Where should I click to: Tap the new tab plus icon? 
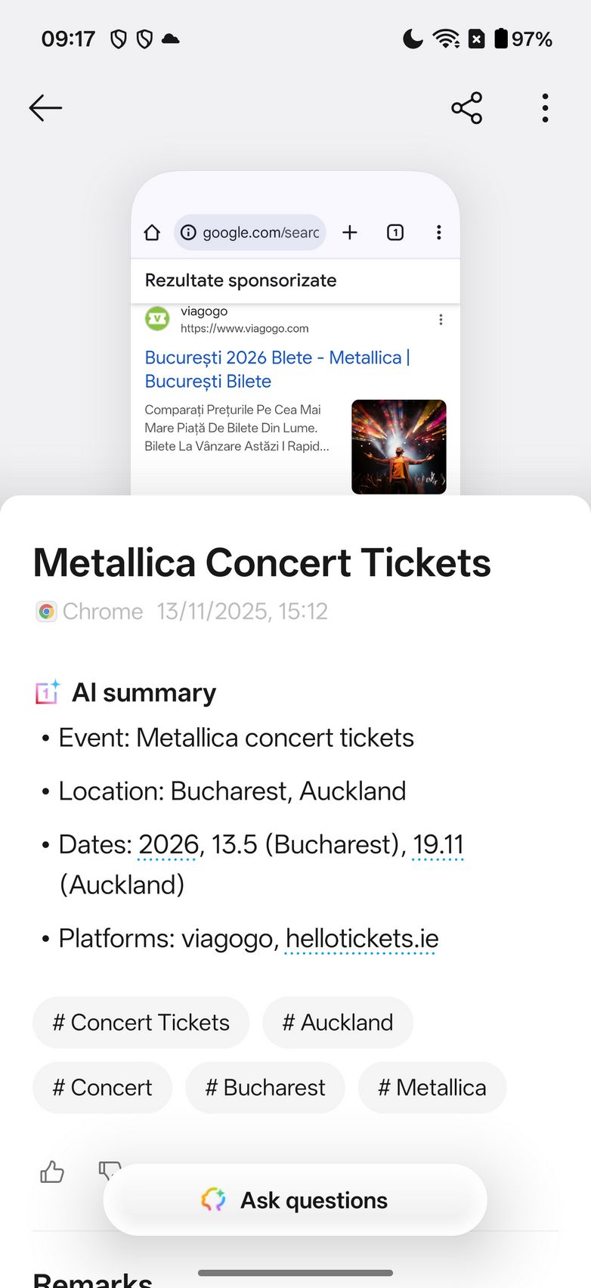pyautogui.click(x=349, y=232)
